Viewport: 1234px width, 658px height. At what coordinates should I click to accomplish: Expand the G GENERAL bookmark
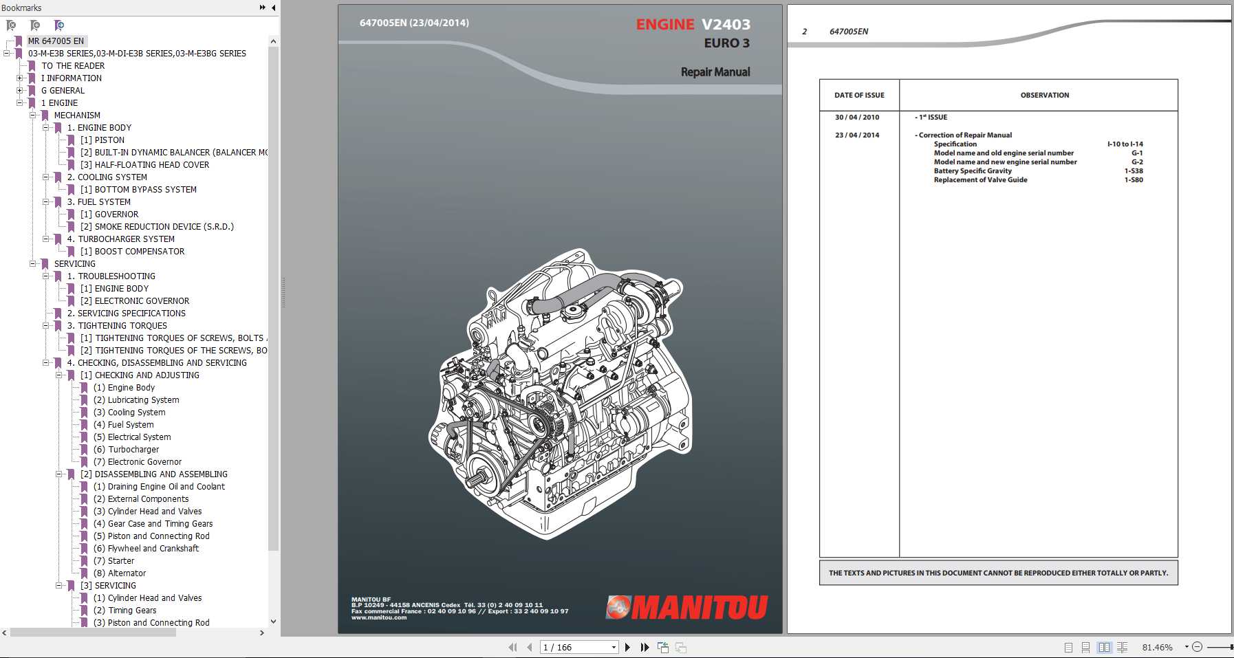(x=20, y=90)
